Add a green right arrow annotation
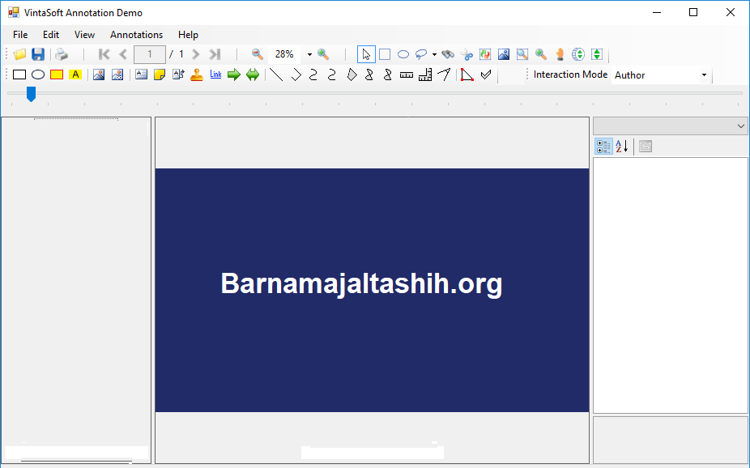The width and height of the screenshot is (750, 468). tap(234, 74)
